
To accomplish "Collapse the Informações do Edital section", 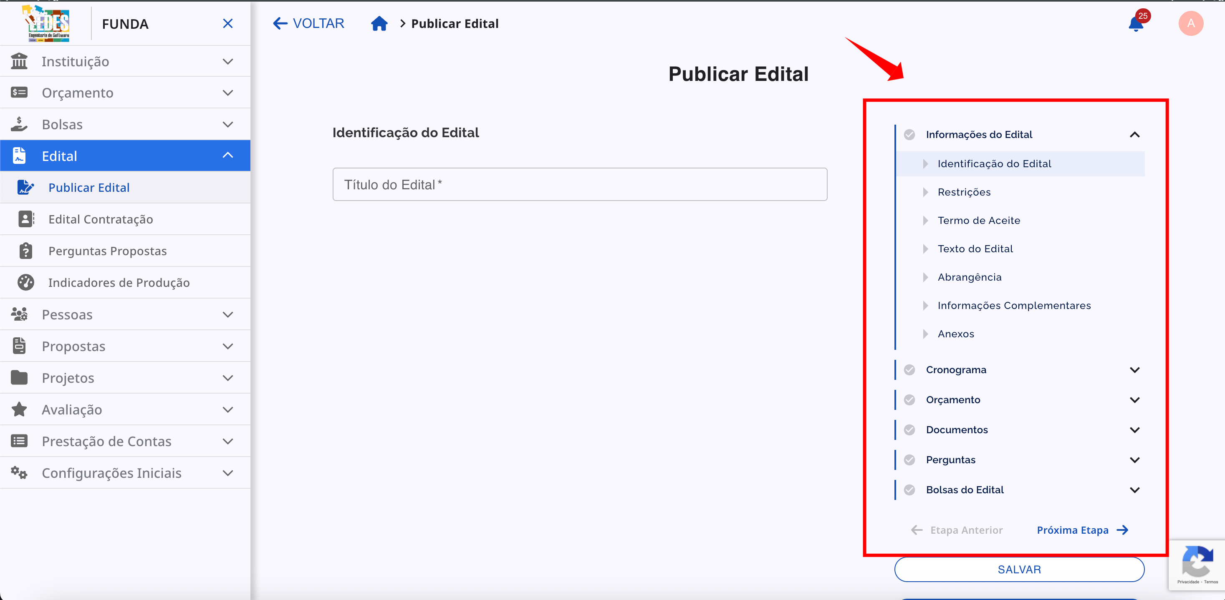I will pos(1134,134).
